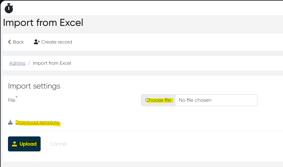Cancel the import
This screenshot has width=283, height=167.
(x=58, y=144)
